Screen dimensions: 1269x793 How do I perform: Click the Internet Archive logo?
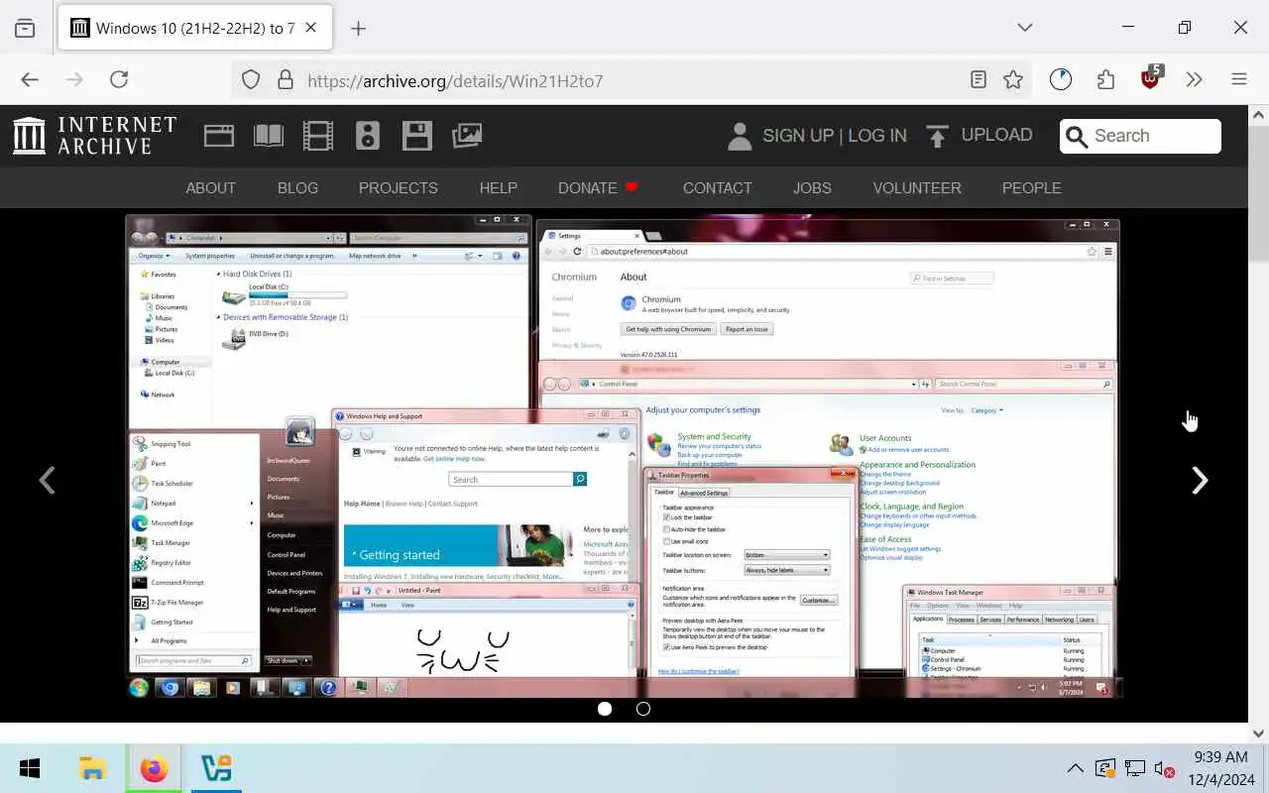pyautogui.click(x=94, y=136)
